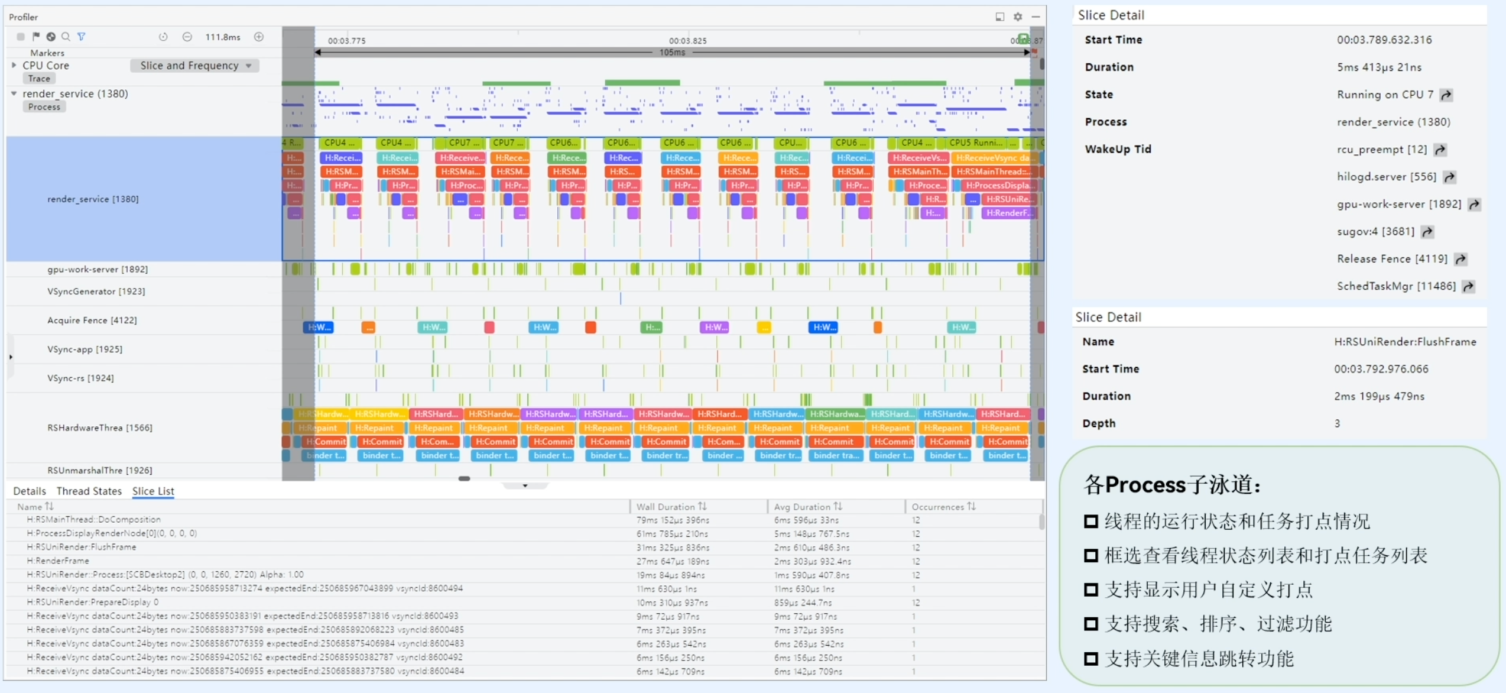Jump to Running on CPU 7 arrow
Image resolution: width=1506 pixels, height=693 pixels.
1446,95
